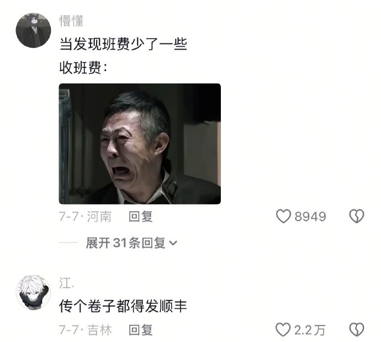381x342 pixels.
Task: Like the 懵懂 comment with heart icon
Action: pyautogui.click(x=283, y=216)
